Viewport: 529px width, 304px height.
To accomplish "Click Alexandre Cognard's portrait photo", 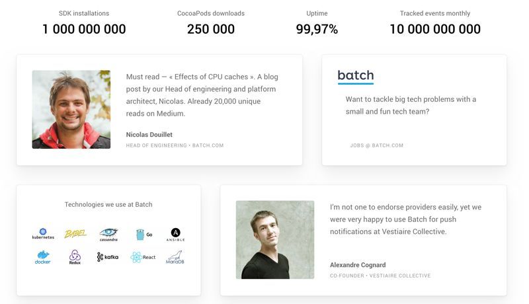I will pyautogui.click(x=275, y=240).
